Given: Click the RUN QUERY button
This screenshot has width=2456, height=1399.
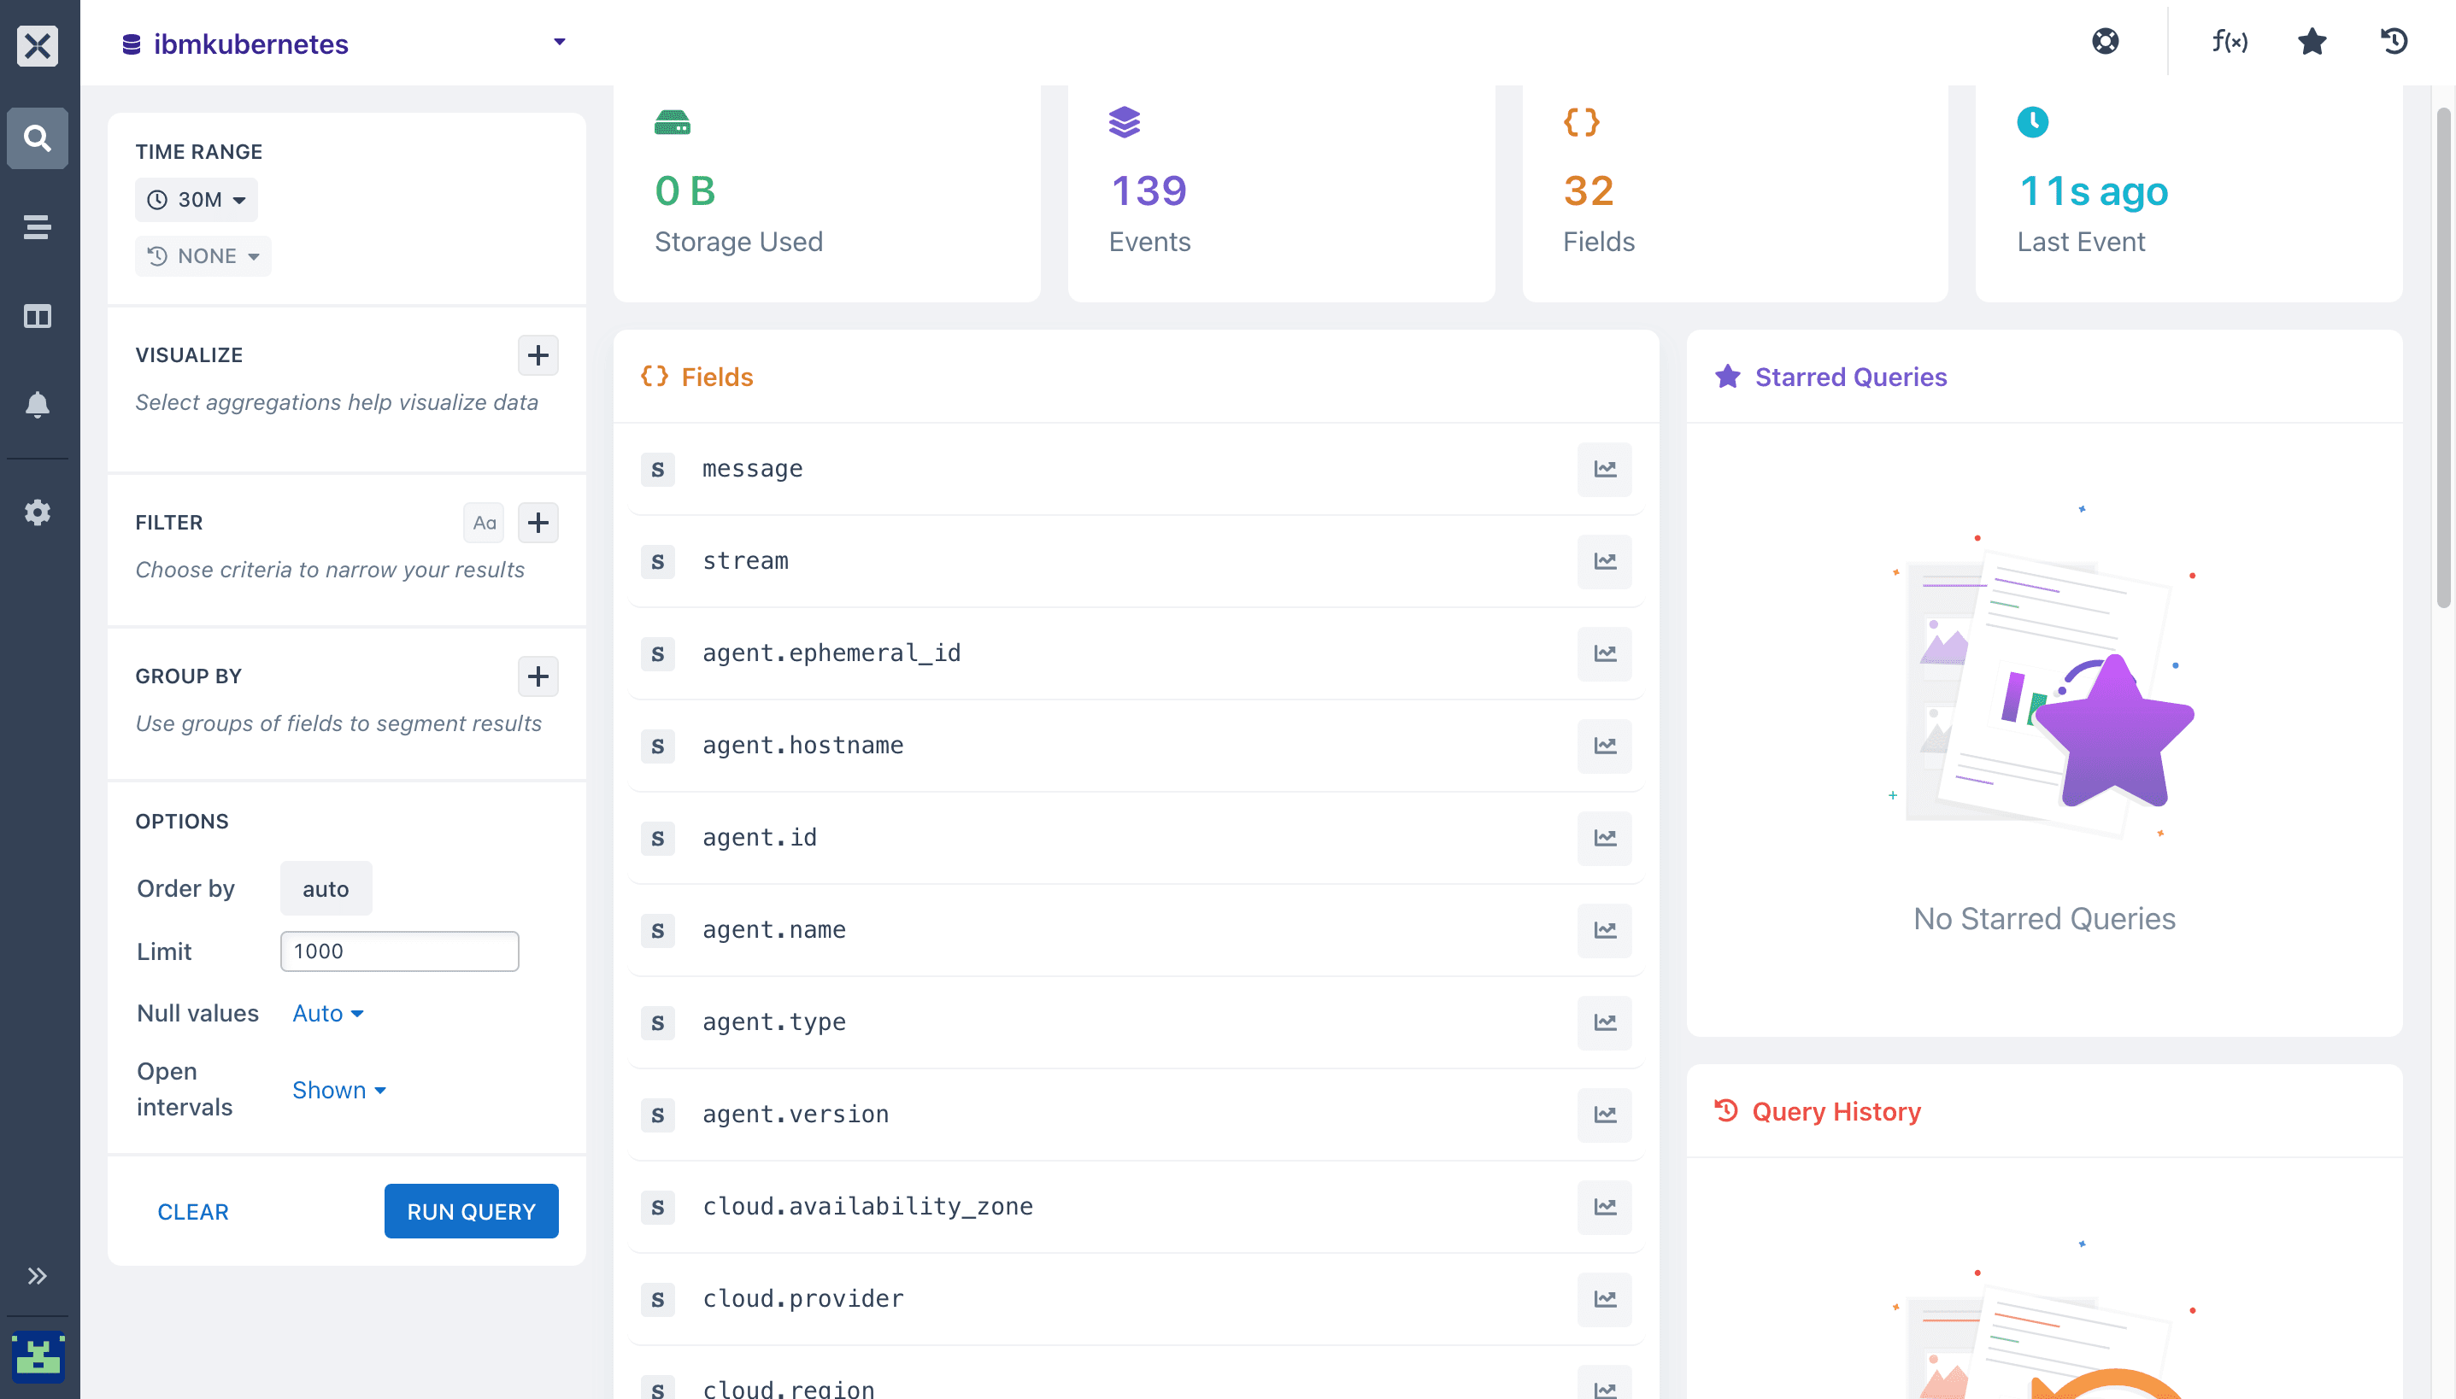Looking at the screenshot, I should tap(471, 1212).
